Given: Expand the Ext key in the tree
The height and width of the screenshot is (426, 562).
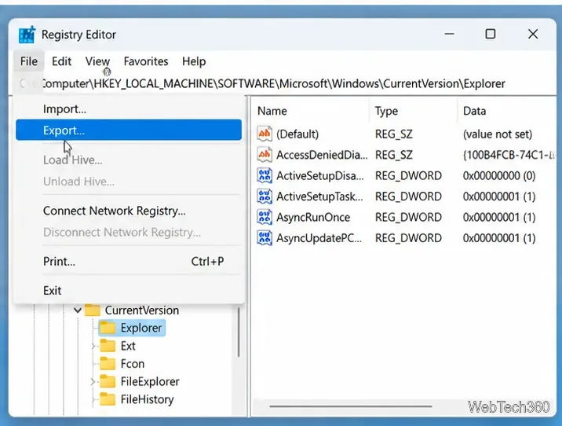Looking at the screenshot, I should [x=93, y=346].
